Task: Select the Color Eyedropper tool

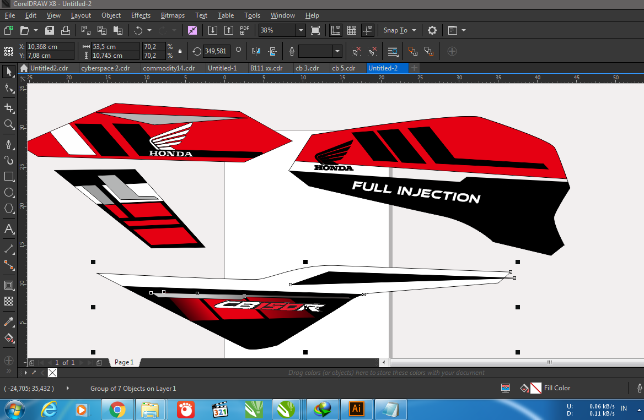Action: pyautogui.click(x=9, y=321)
